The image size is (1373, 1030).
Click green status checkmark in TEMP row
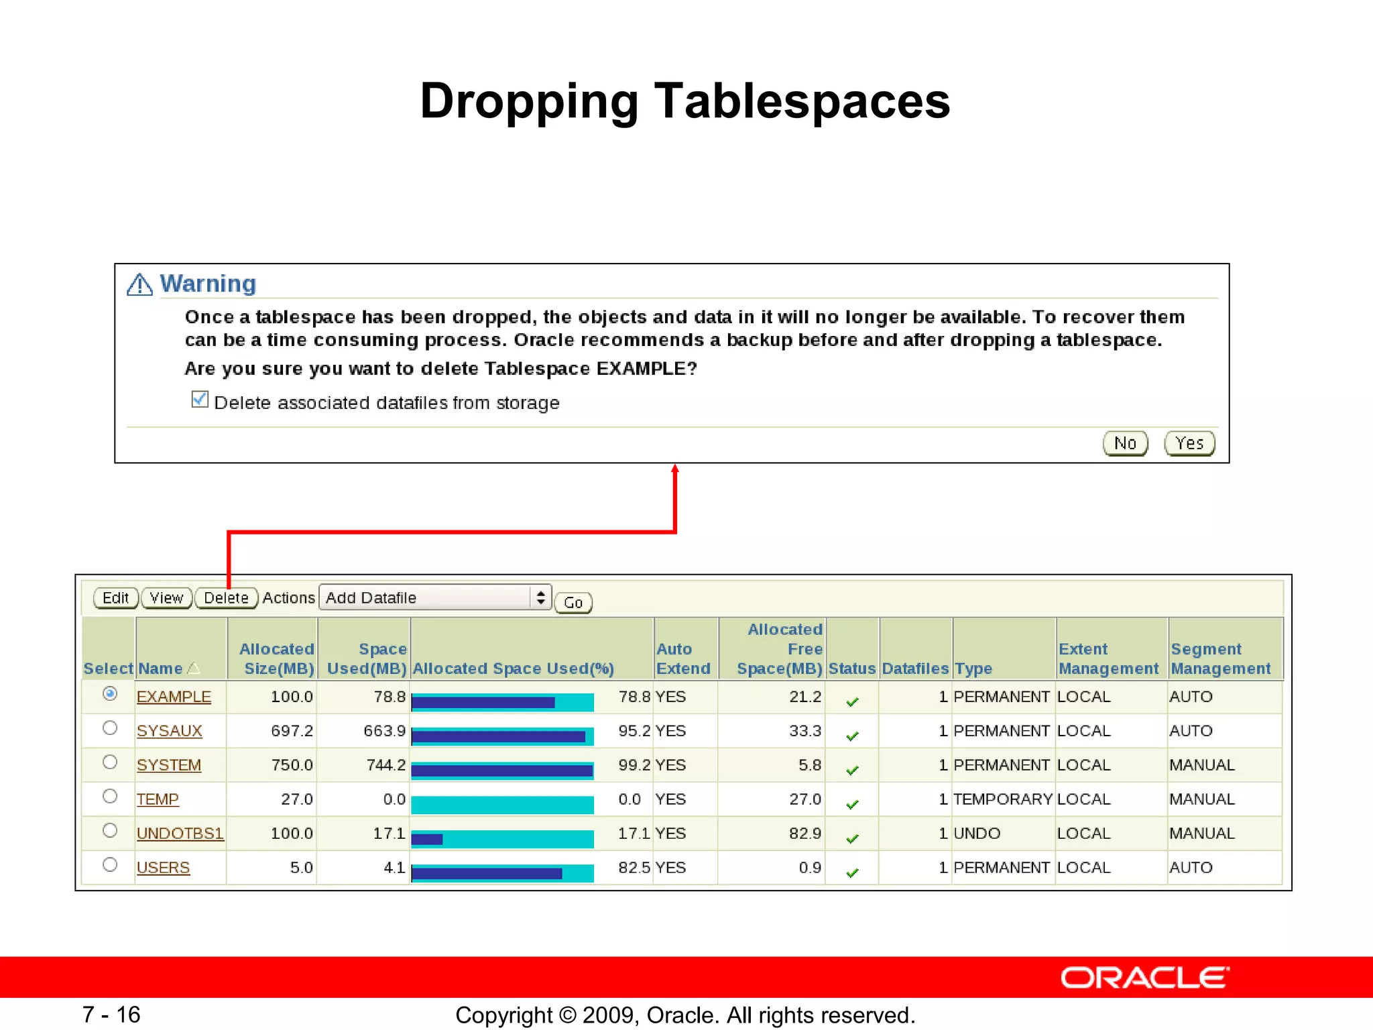click(x=852, y=805)
